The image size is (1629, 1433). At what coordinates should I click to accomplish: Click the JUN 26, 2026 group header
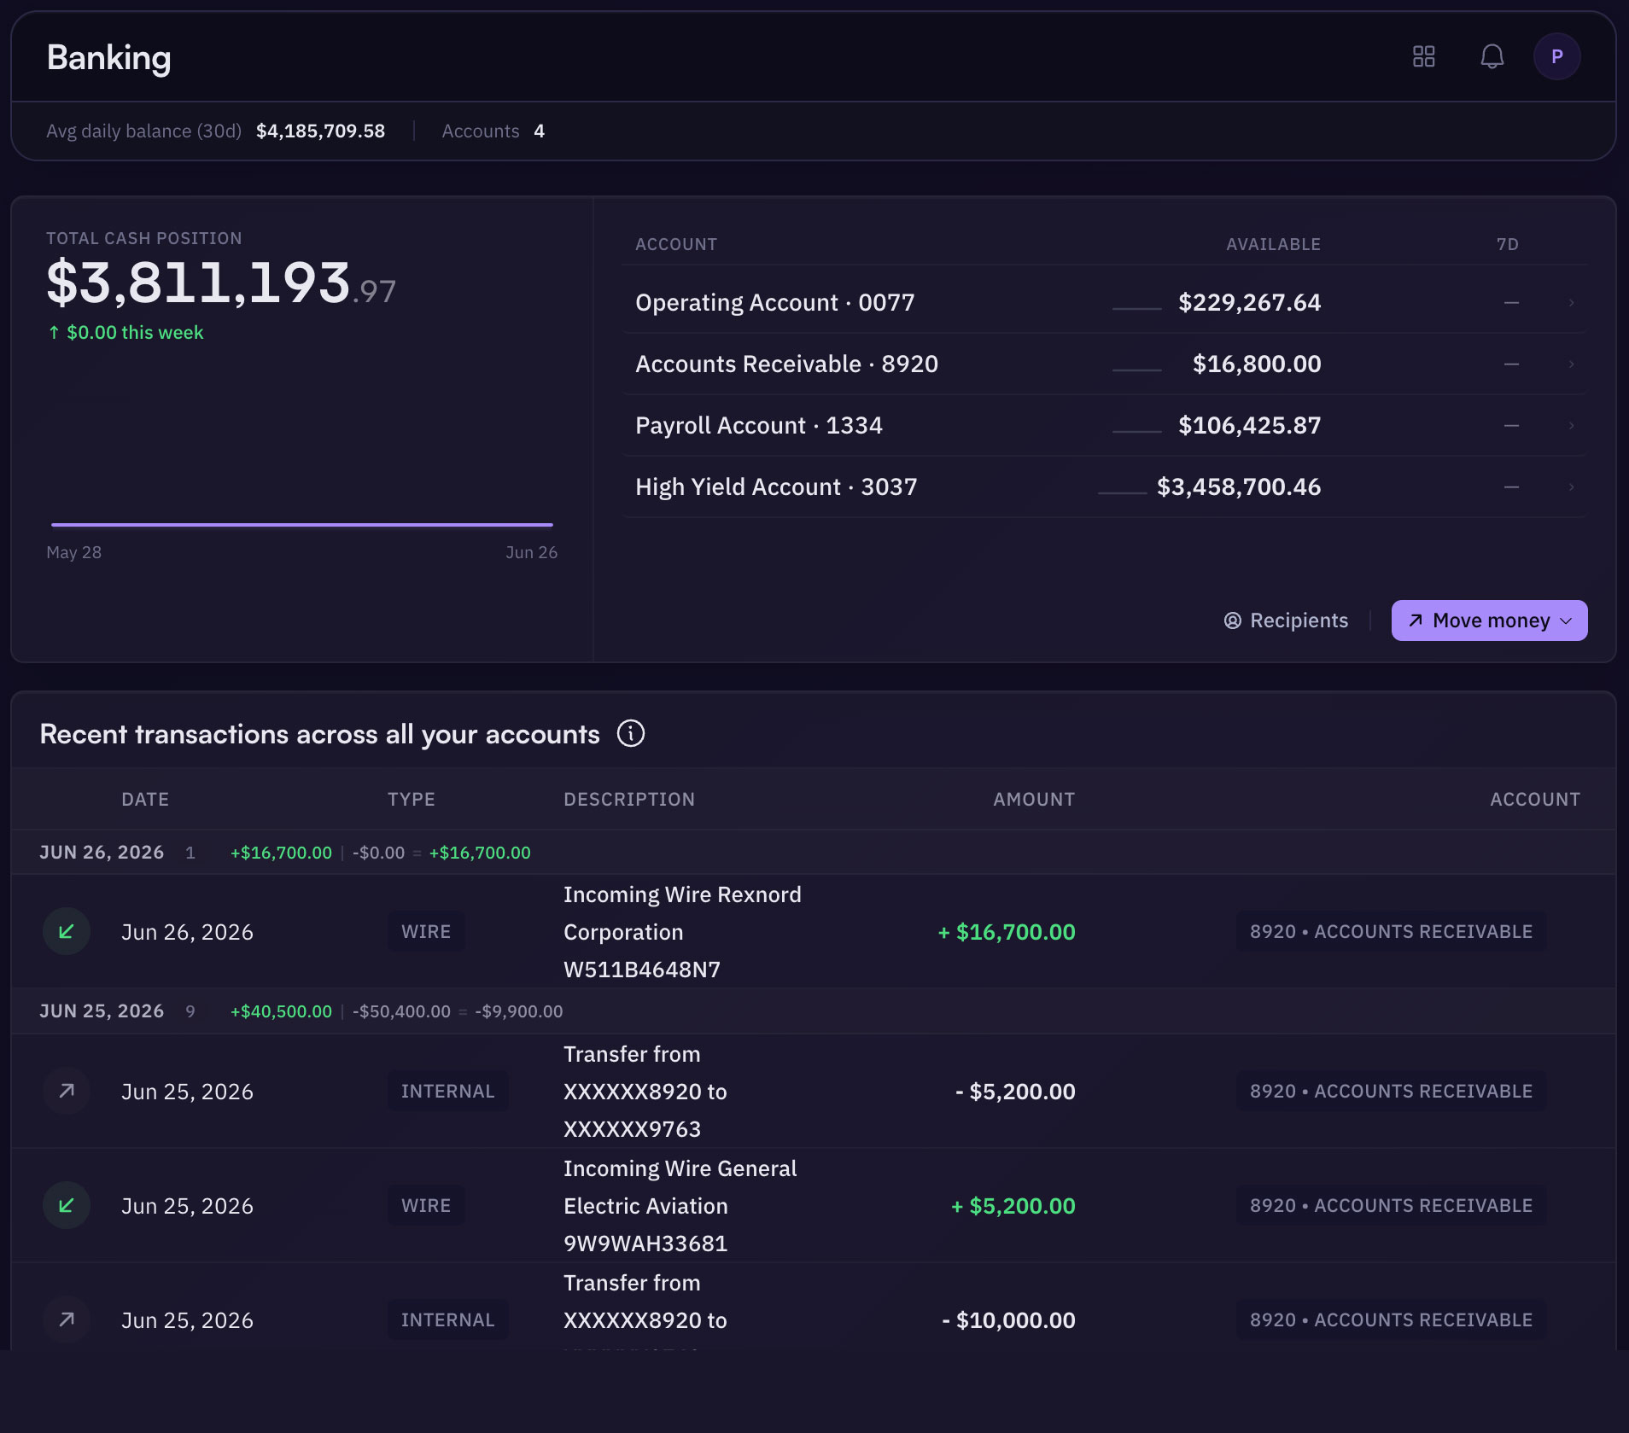[814, 852]
